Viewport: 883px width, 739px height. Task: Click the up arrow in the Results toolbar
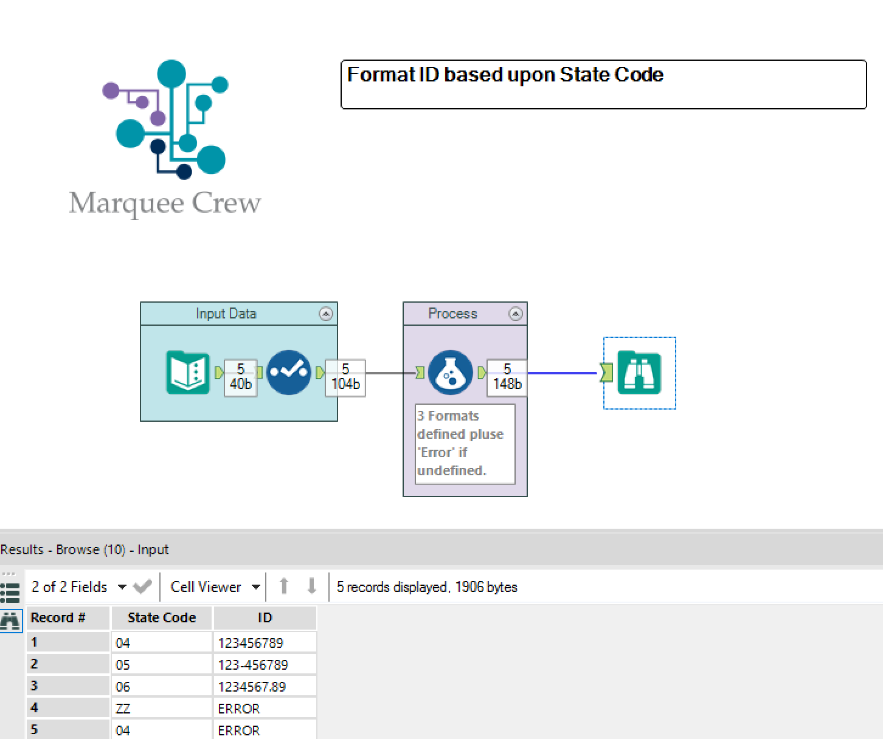point(283,586)
